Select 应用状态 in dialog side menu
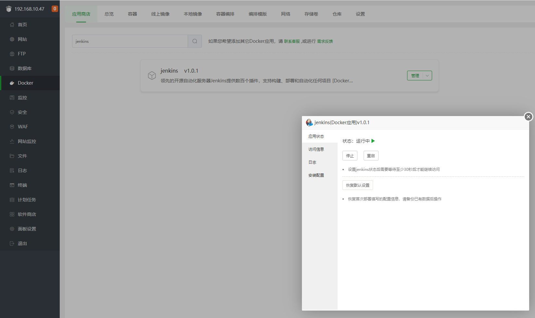This screenshot has width=535, height=318. tap(320, 136)
